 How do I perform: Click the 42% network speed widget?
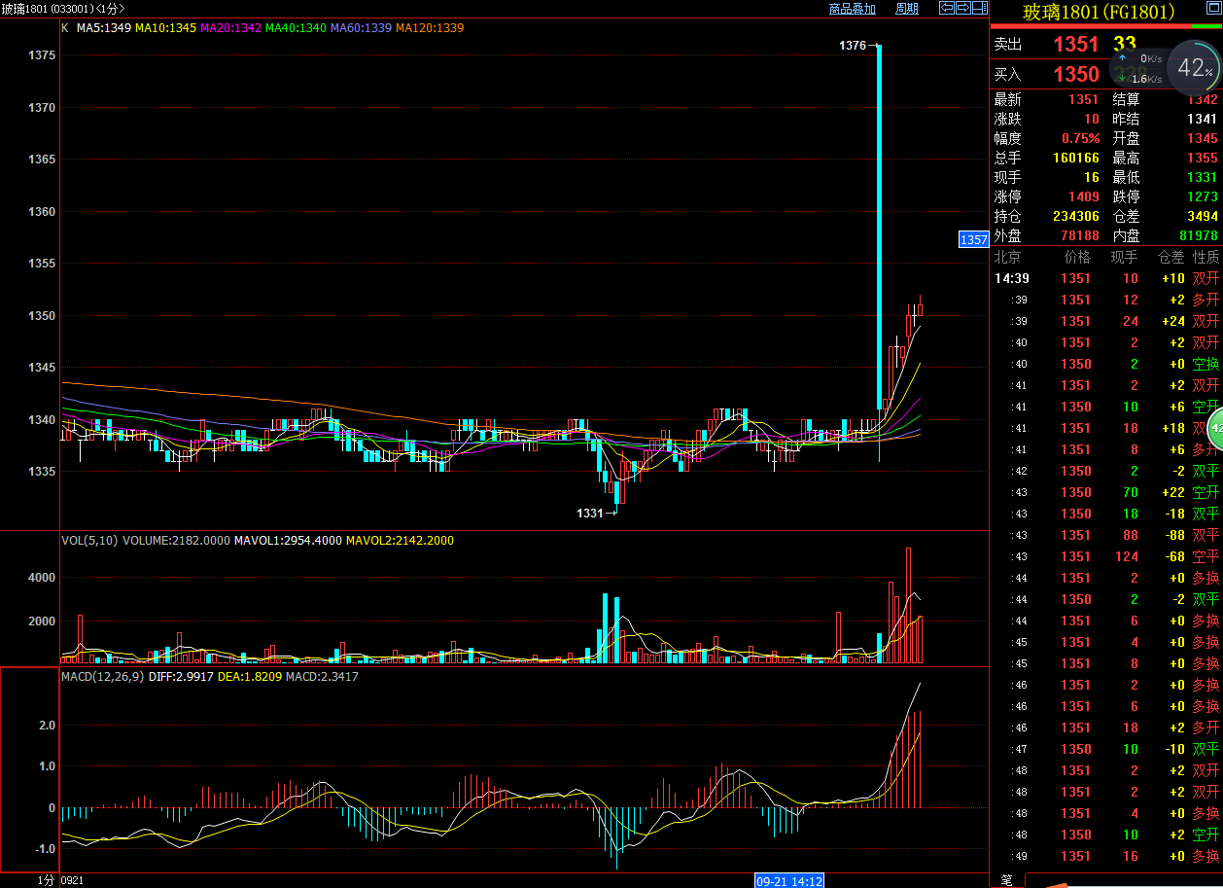pyautogui.click(x=1194, y=69)
